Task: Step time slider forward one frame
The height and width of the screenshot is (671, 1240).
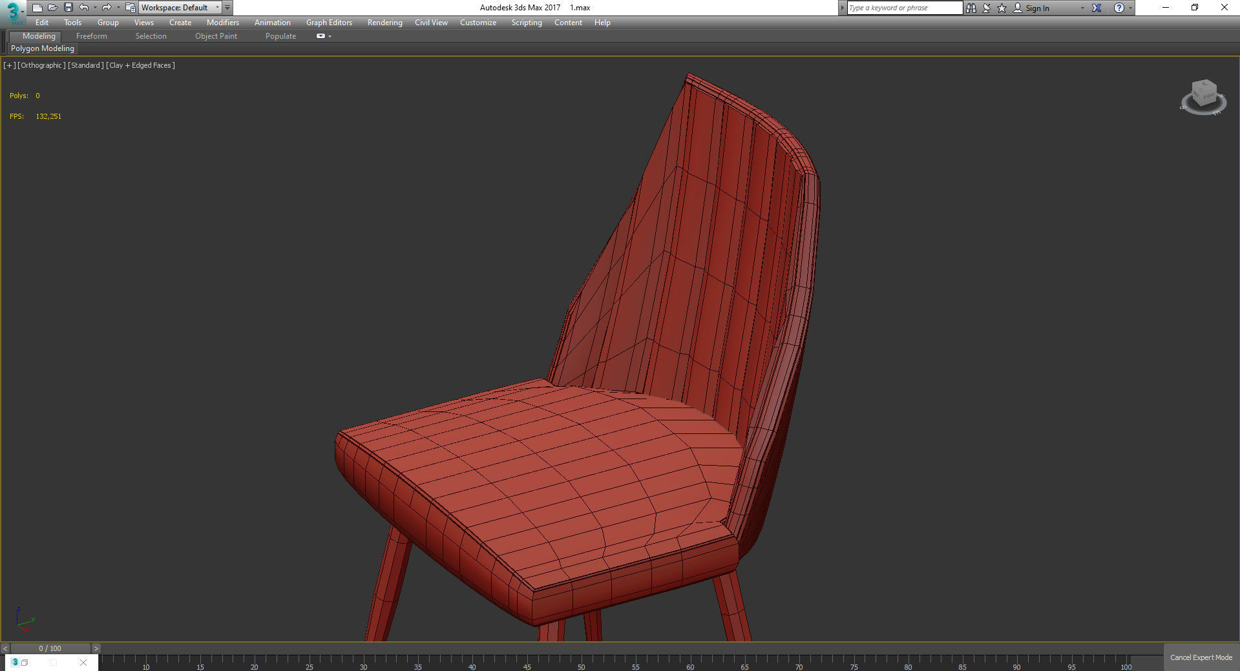Action: pos(96,648)
